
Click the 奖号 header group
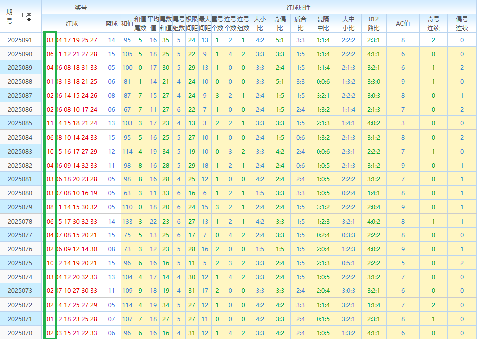pyautogui.click(x=81, y=7)
